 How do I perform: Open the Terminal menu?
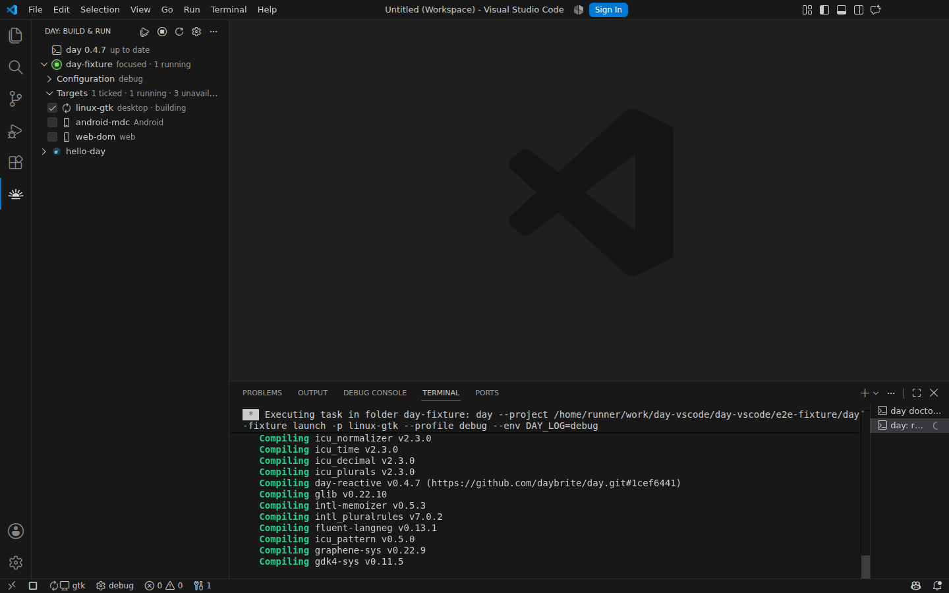pyautogui.click(x=229, y=10)
